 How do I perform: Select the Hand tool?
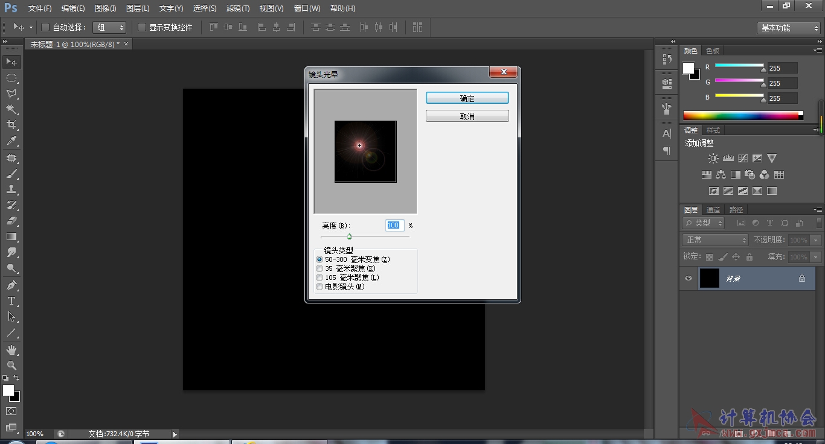pos(11,350)
